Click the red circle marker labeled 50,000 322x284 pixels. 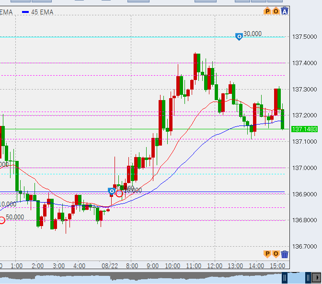(2, 220)
